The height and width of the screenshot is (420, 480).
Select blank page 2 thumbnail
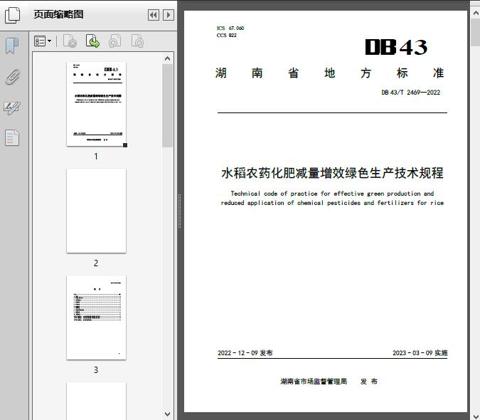pos(96,211)
